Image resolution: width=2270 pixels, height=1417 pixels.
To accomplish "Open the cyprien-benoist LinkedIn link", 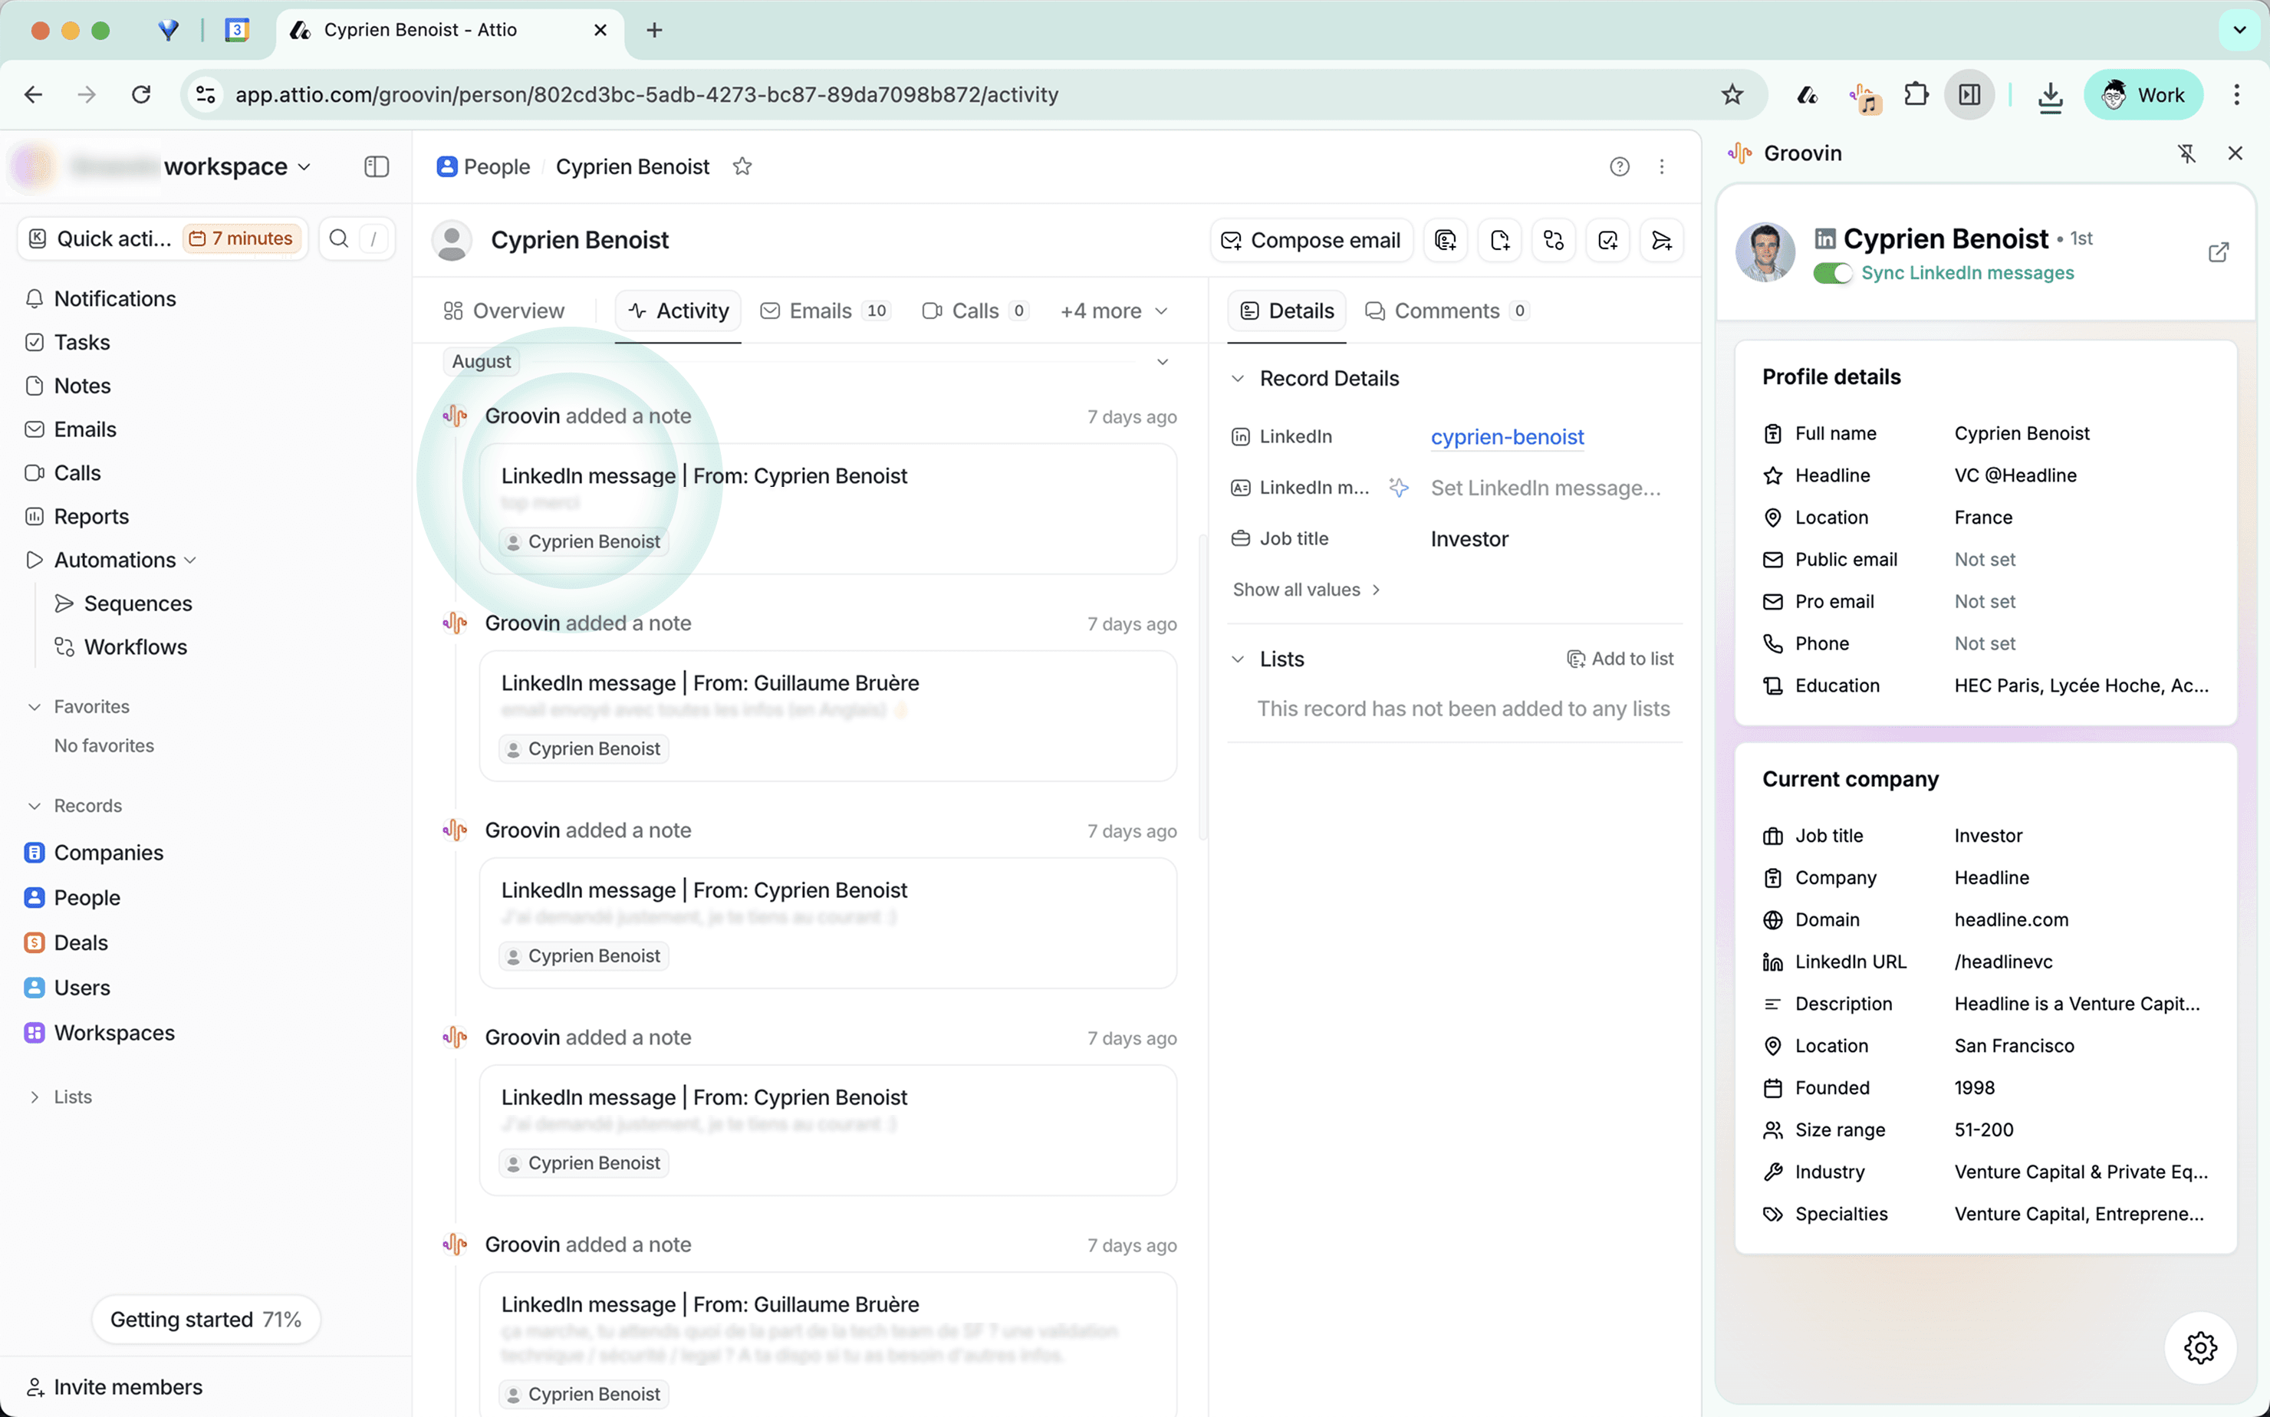I will coord(1506,437).
